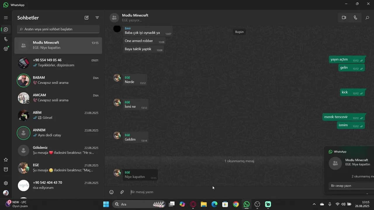Open the +90 554 149 05 46 chat
This screenshot has width=374, height=210.
coord(58,63)
